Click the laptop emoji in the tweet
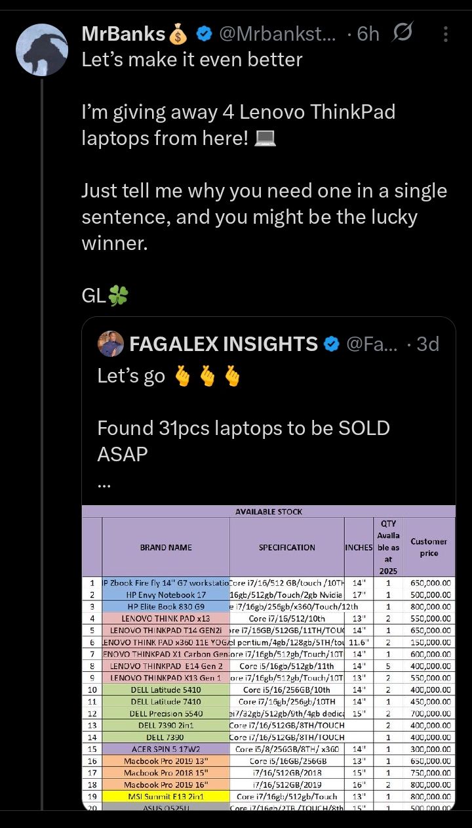The width and height of the screenshot is (472, 828). [x=265, y=138]
